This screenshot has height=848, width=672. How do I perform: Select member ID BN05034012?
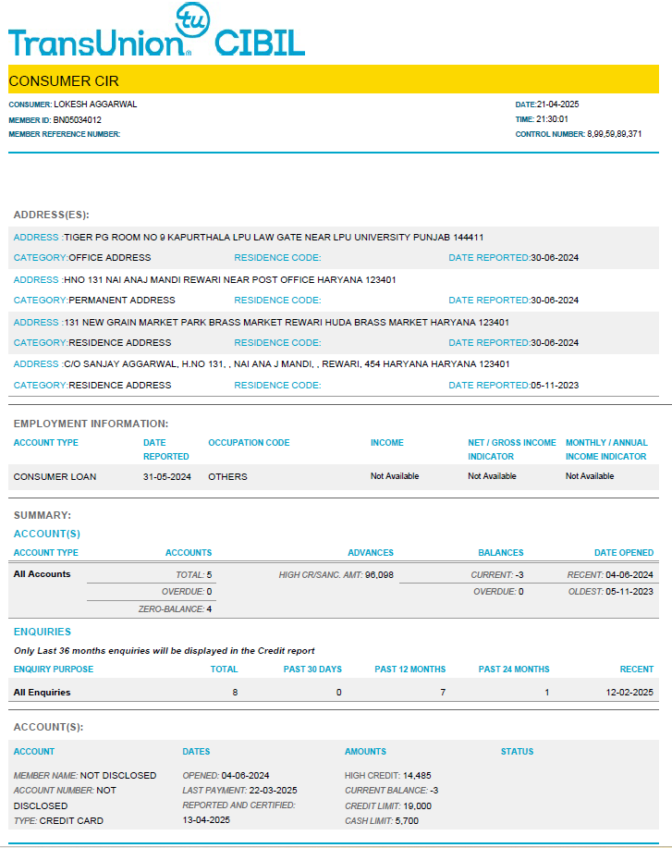[x=78, y=120]
